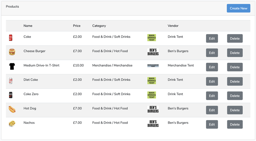Click the Diet Coke can image

click(11, 81)
